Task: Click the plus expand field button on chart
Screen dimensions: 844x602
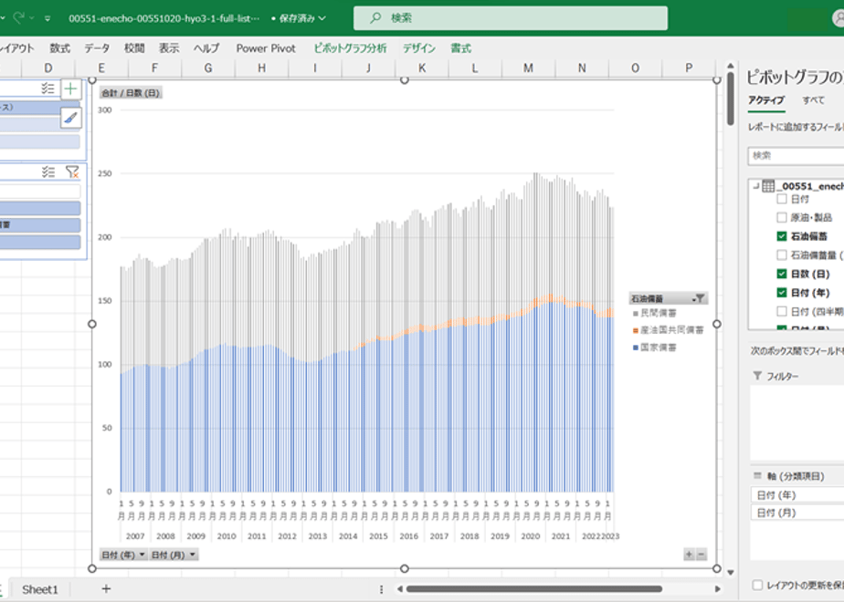Action: [689, 555]
